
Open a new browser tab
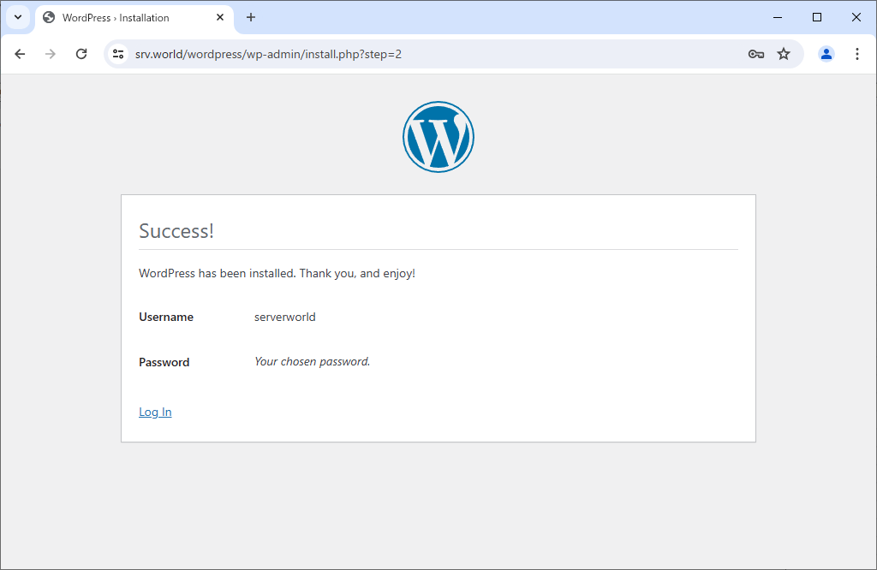point(251,17)
